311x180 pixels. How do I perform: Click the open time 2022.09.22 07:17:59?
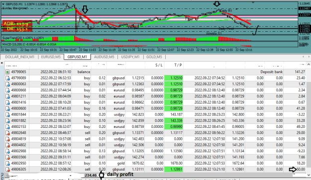(56, 84)
